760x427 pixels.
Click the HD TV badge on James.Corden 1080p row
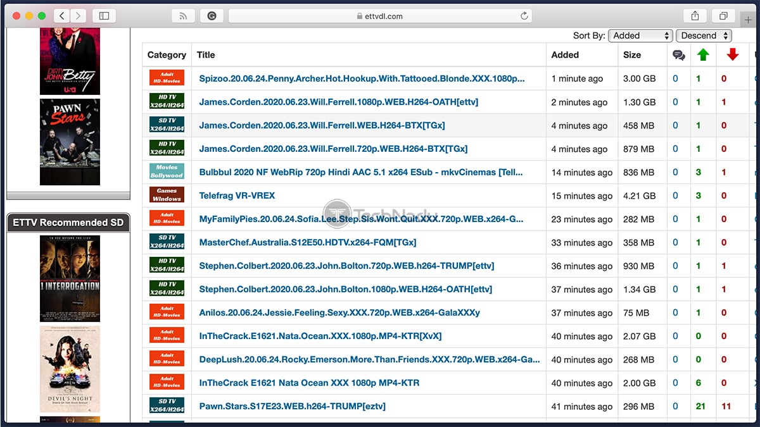pos(167,101)
